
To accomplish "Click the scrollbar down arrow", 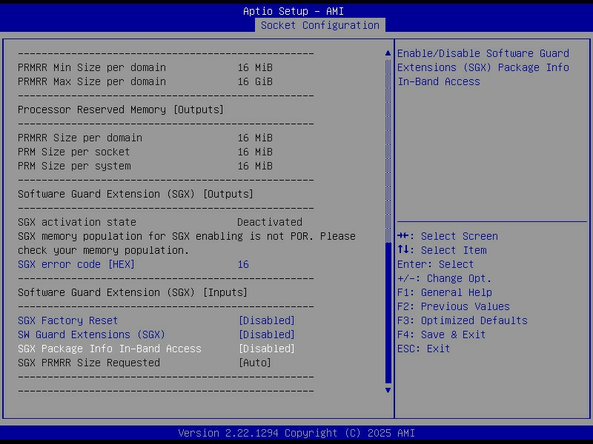I will coord(388,390).
